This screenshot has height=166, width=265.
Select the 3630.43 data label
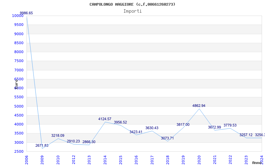152,128
